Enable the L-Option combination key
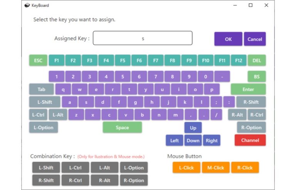The width and height of the screenshot is (296, 190). point(134,168)
